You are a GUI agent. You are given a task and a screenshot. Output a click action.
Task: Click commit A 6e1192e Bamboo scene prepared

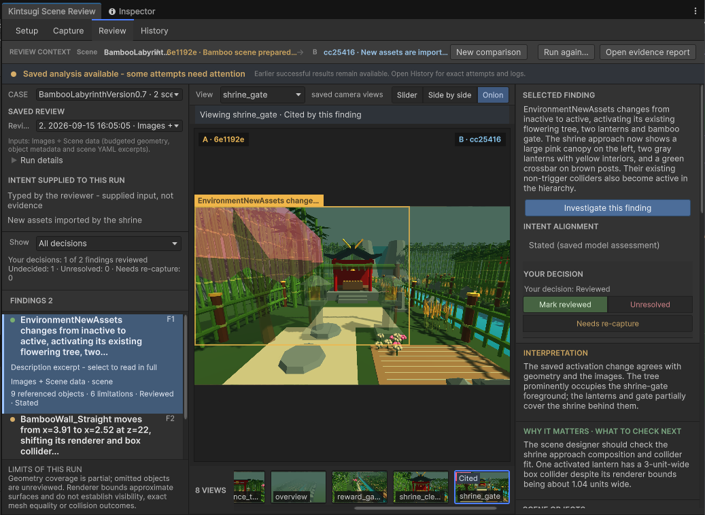(x=232, y=52)
